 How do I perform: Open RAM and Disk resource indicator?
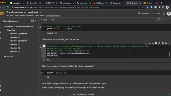tap(160, 20)
